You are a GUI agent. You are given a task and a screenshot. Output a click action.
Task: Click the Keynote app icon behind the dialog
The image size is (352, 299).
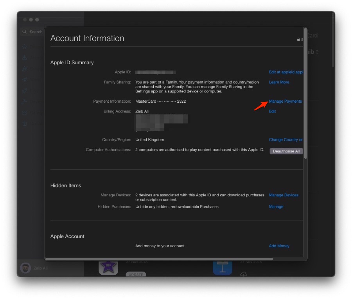tap(223, 268)
